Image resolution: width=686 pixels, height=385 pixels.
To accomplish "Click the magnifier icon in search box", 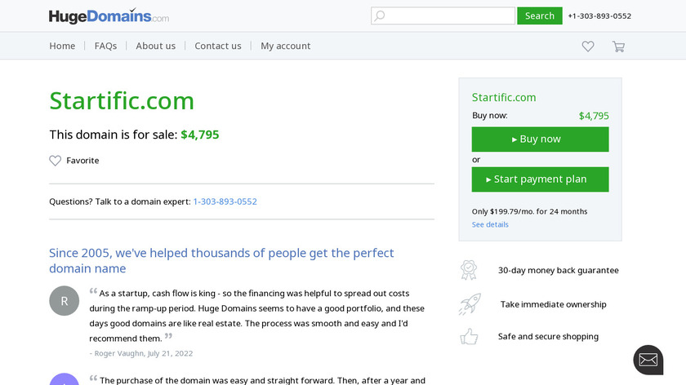I will click(379, 15).
